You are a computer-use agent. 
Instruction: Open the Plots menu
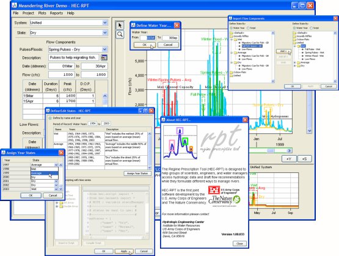click(x=42, y=13)
